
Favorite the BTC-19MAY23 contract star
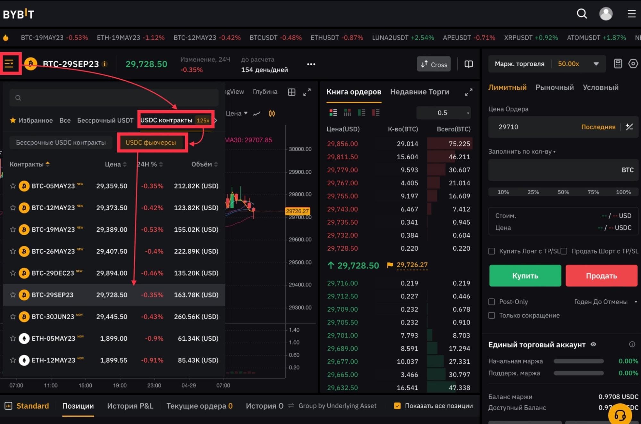click(x=13, y=229)
